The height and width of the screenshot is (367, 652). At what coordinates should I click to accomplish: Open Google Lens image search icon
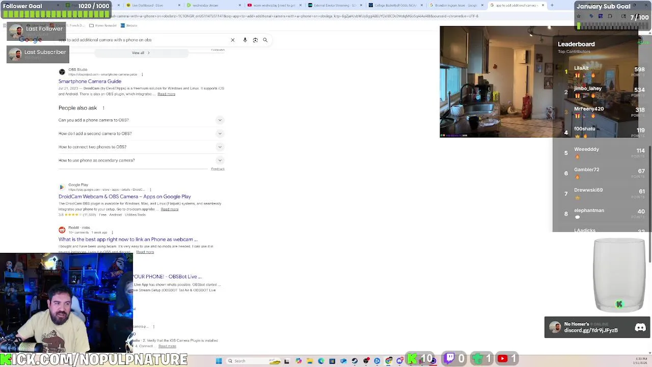(255, 40)
